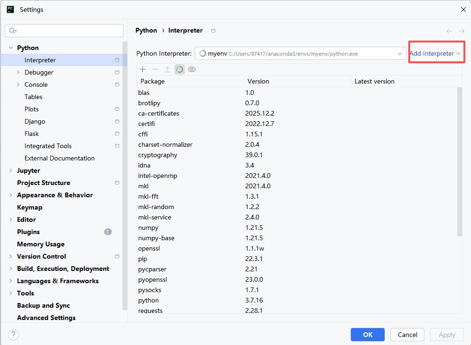Select the numpy package row
This screenshot has width=471, height=345.
(297, 227)
